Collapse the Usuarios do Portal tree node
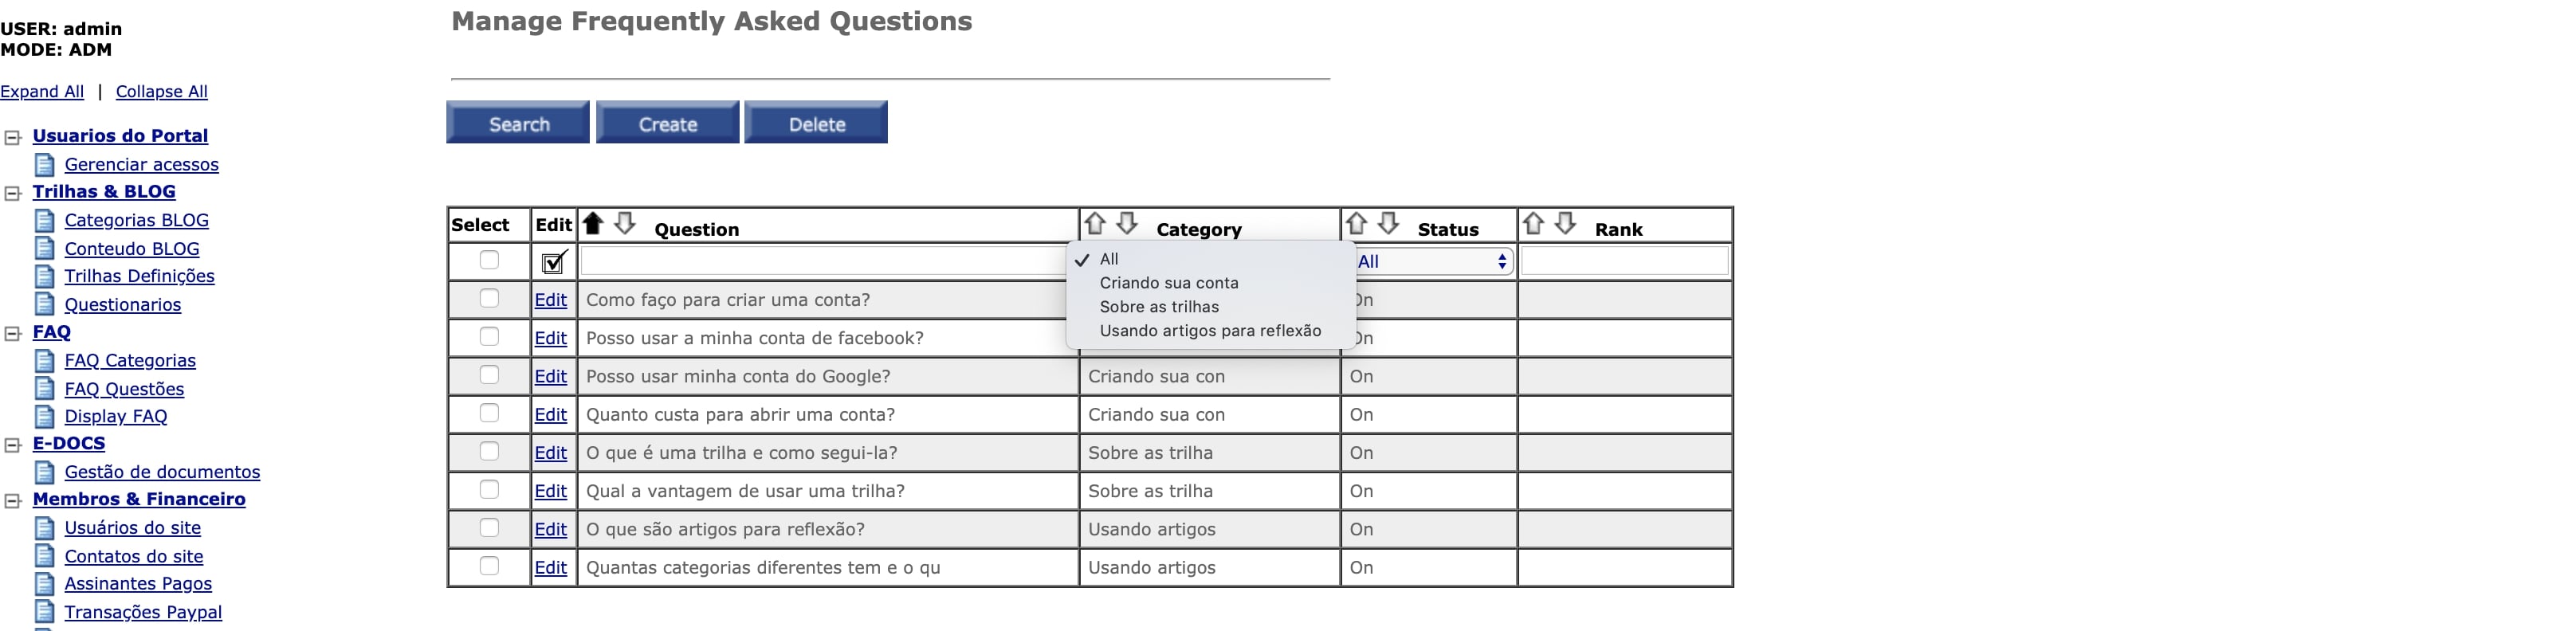Viewport: 2576px width, 631px height. (13, 137)
